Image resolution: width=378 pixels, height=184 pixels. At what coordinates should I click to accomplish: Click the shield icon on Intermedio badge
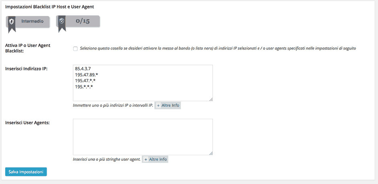[12, 21]
